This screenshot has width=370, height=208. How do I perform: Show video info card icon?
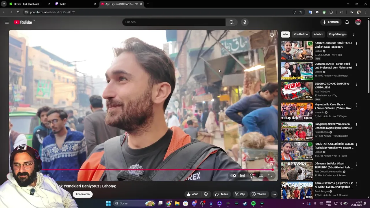pyautogui.click(x=272, y=35)
